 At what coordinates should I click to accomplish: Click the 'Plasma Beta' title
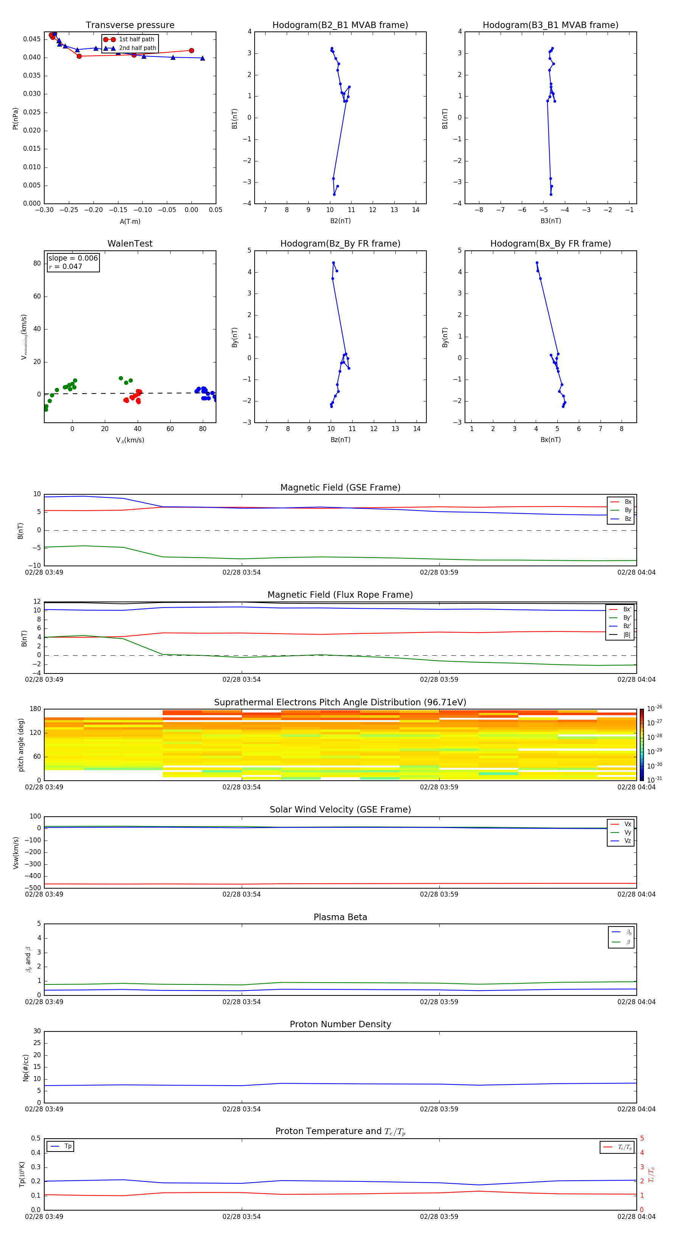tap(340, 917)
